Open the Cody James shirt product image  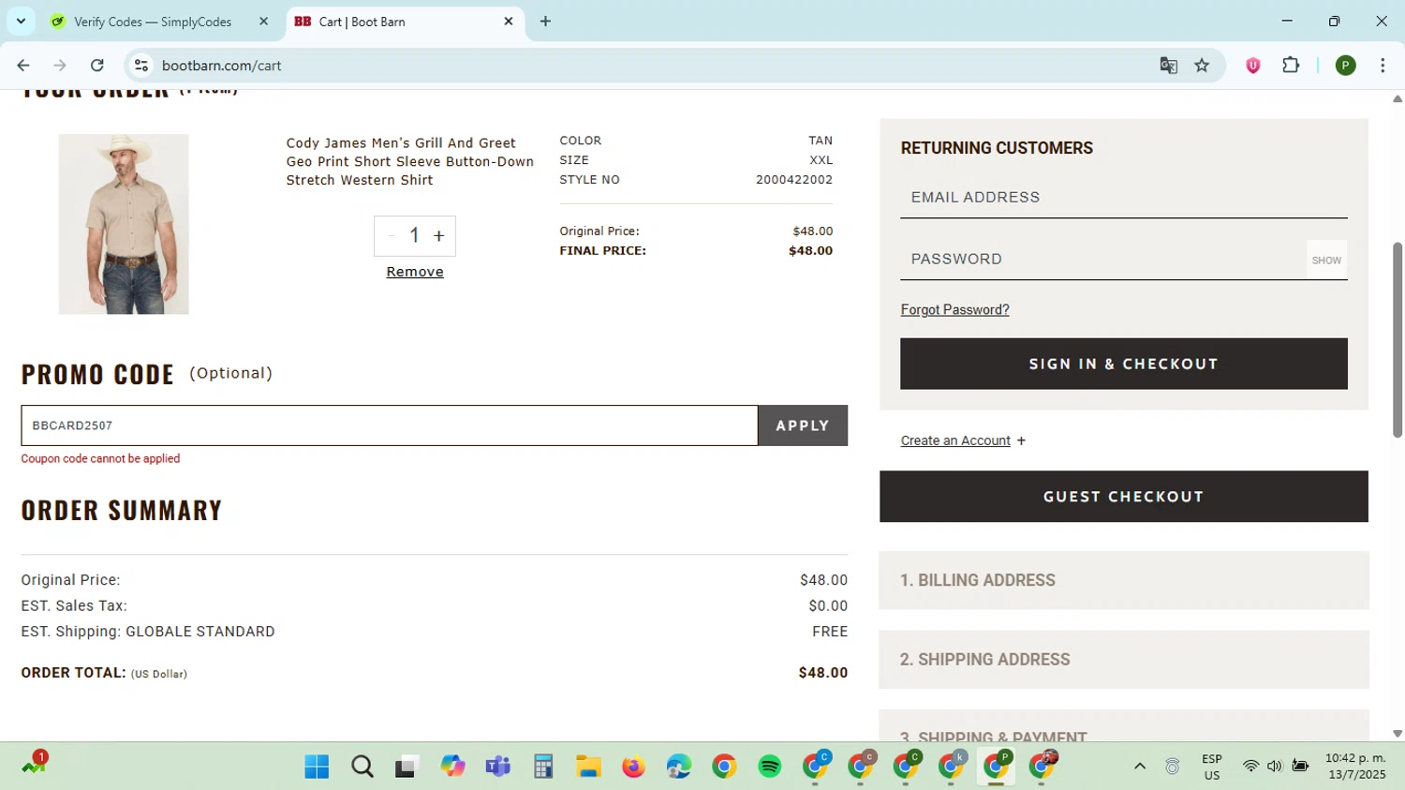click(124, 224)
